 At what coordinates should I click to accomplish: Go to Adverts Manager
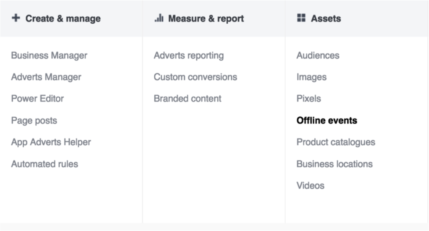click(46, 77)
